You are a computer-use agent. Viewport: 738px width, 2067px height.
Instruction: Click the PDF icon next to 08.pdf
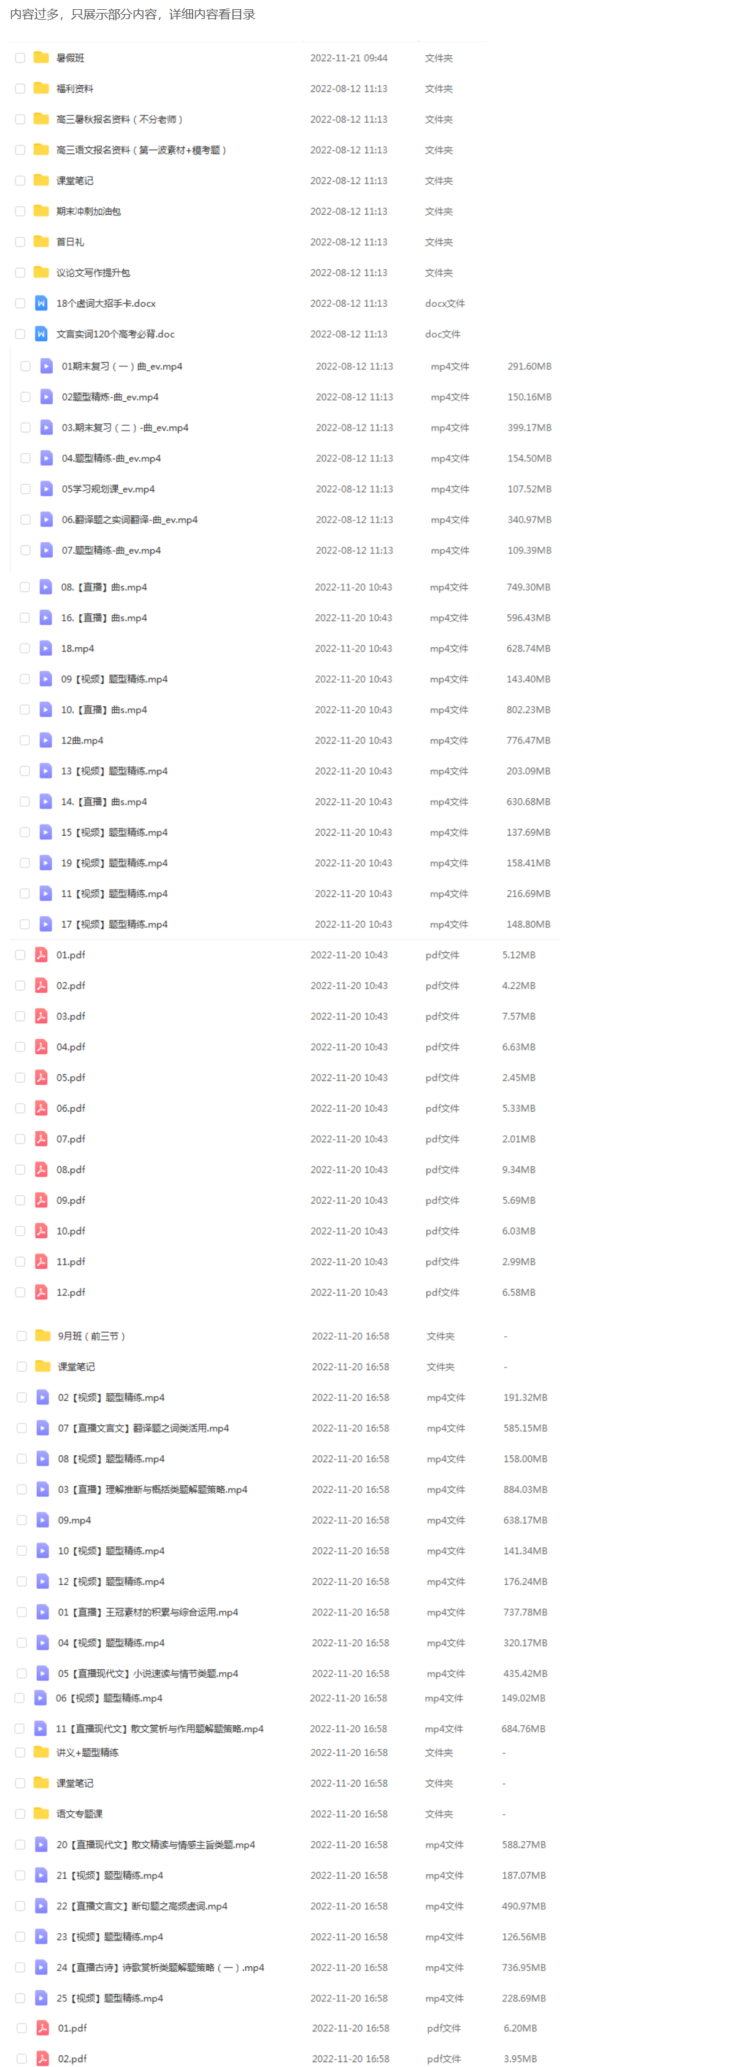click(x=41, y=1169)
